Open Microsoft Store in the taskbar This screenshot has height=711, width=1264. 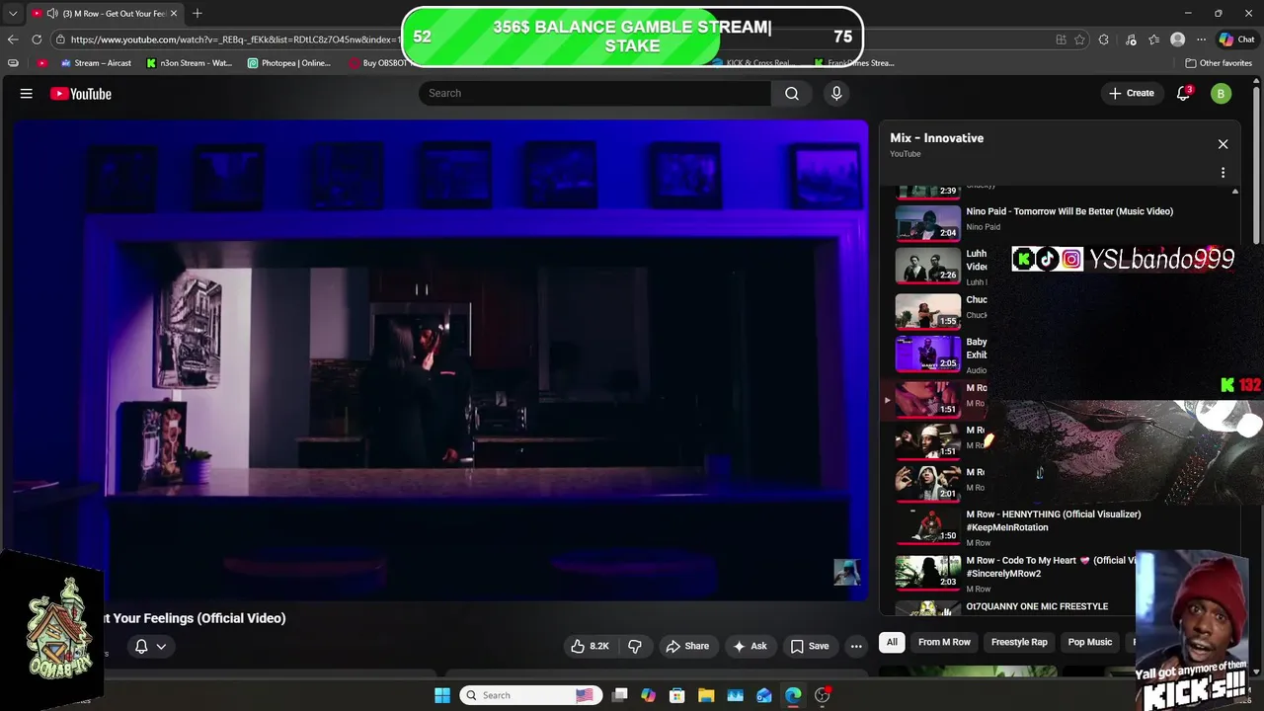tap(676, 695)
